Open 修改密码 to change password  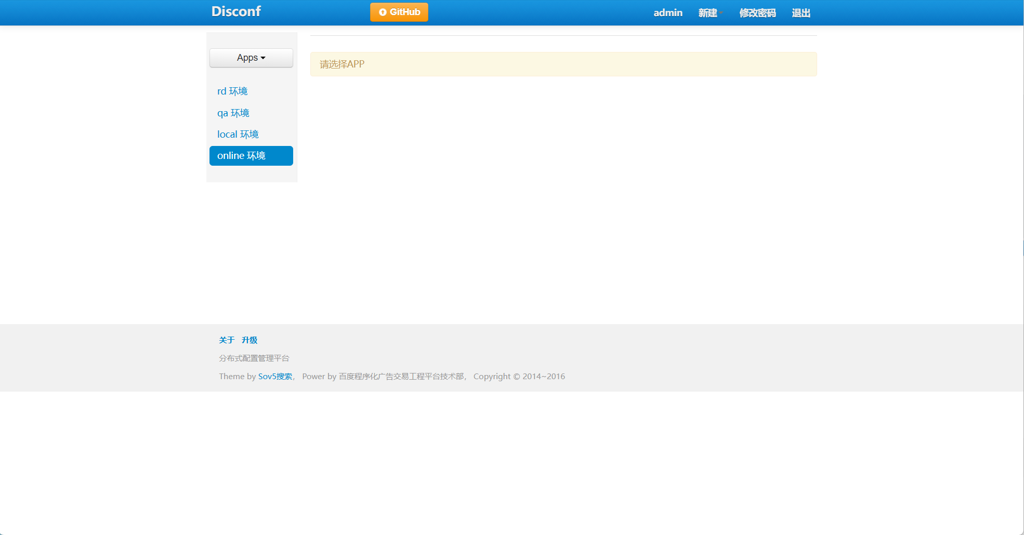tap(757, 13)
